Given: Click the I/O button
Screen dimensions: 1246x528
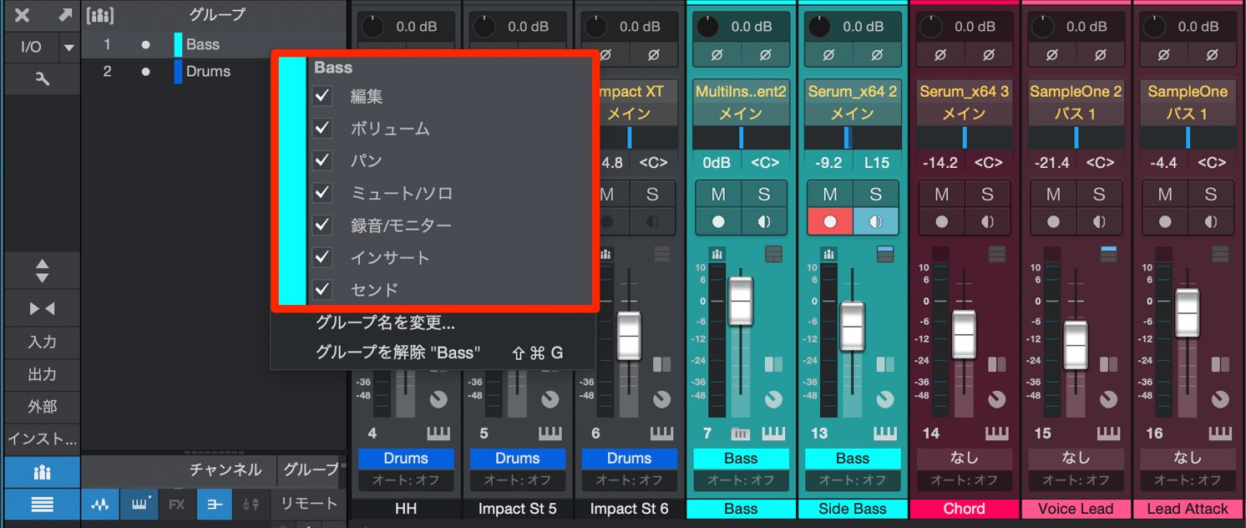Looking at the screenshot, I should coord(31,48).
